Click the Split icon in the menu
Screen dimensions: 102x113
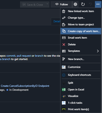(x=64, y=83)
